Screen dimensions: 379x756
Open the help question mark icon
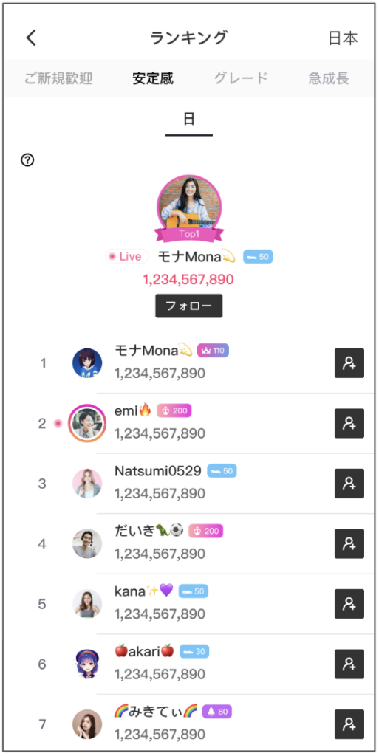click(28, 160)
